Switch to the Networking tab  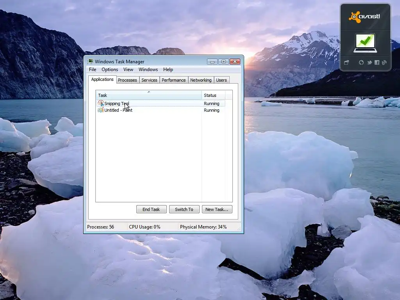point(201,80)
